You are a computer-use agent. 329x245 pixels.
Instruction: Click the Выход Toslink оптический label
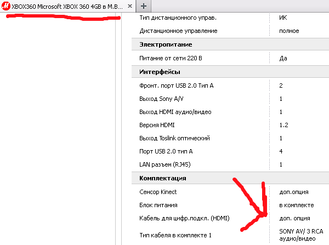[175, 138]
